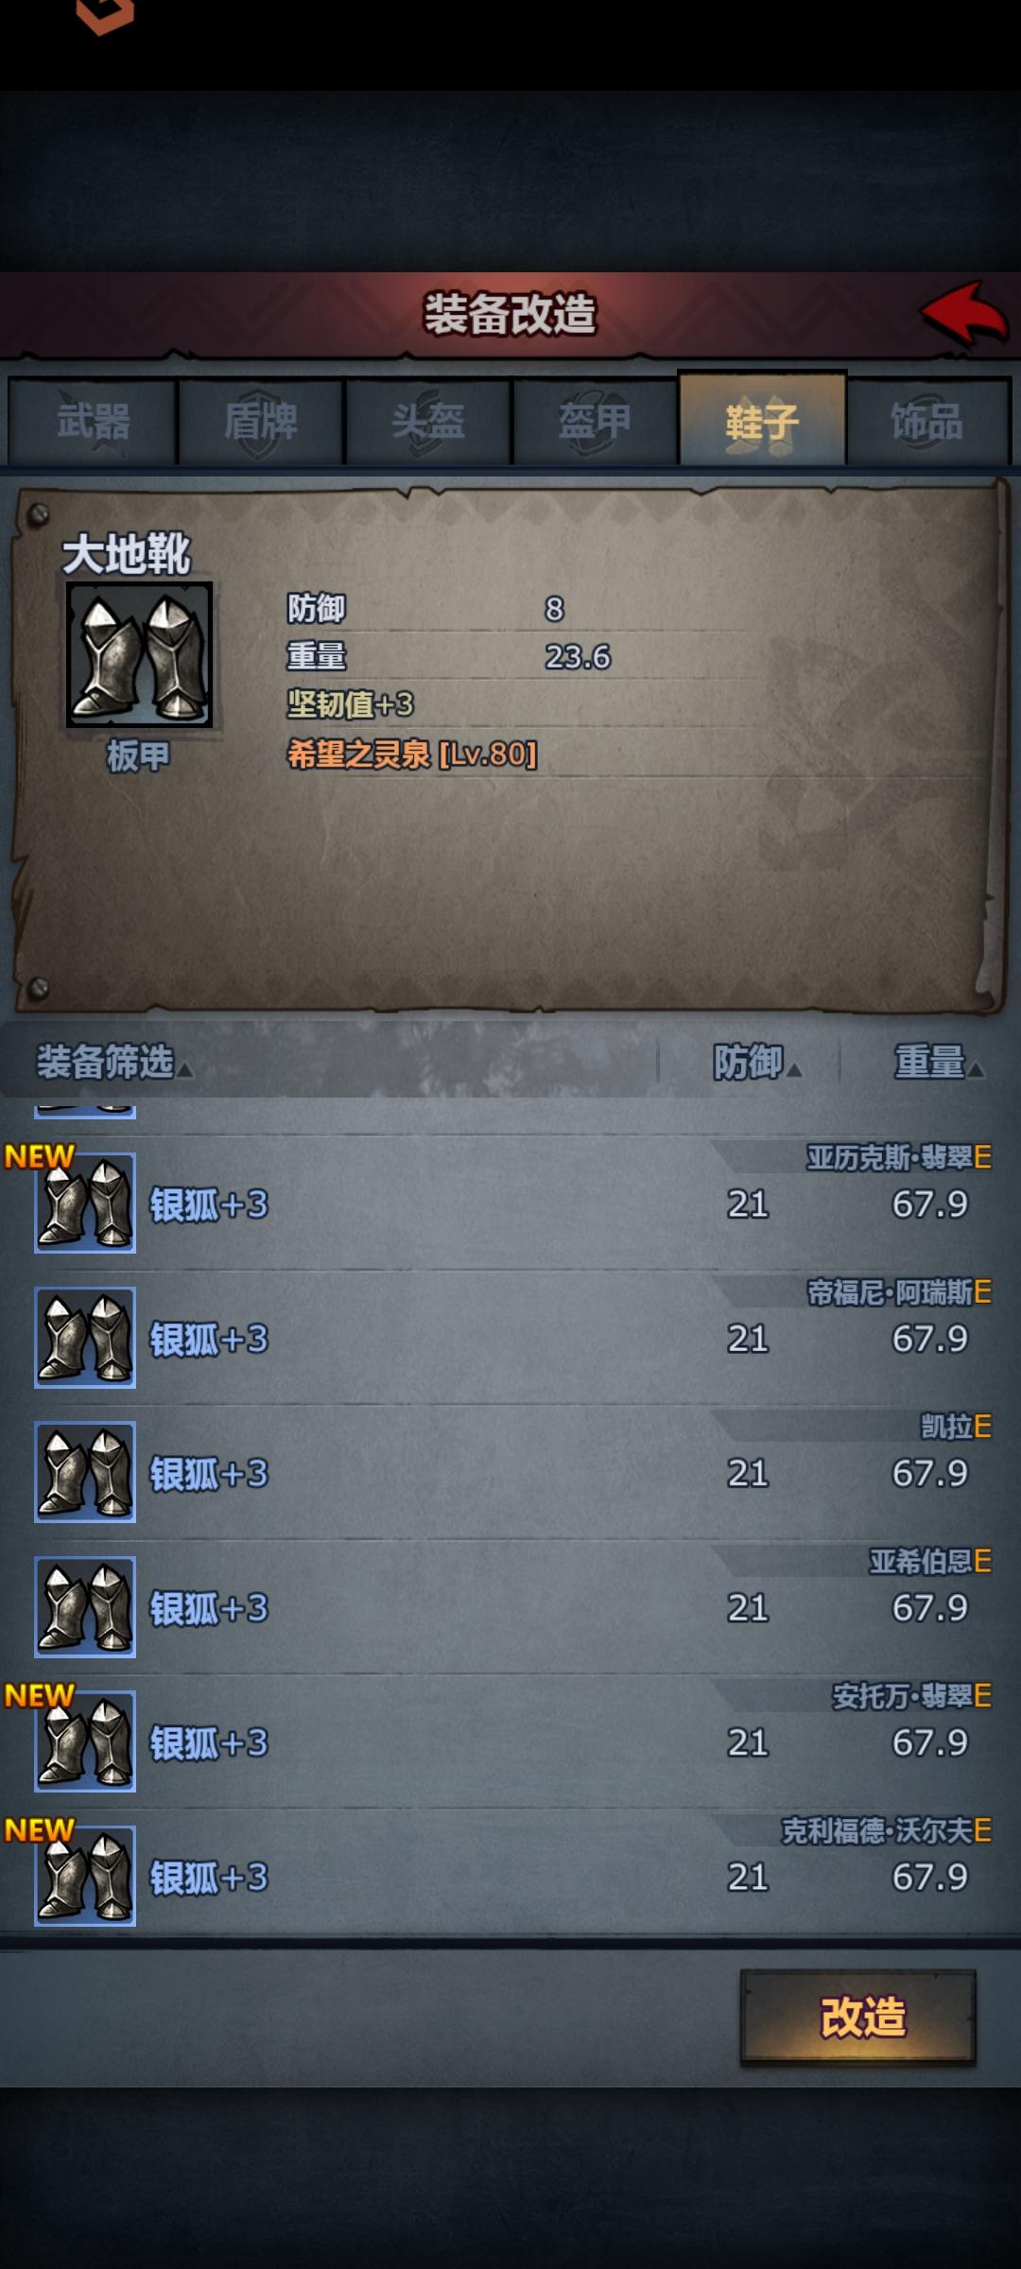This screenshot has height=2269, width=1021.
Task: Select 银狐+3 boots icon owned by 帝福尼·阿瑞斯
Action: tap(85, 1338)
